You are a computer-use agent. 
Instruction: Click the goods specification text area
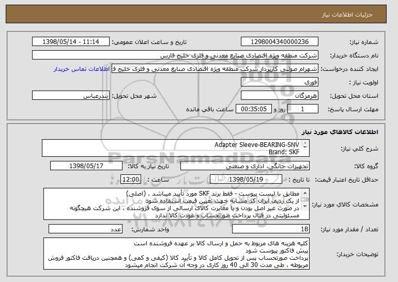click(x=176, y=204)
